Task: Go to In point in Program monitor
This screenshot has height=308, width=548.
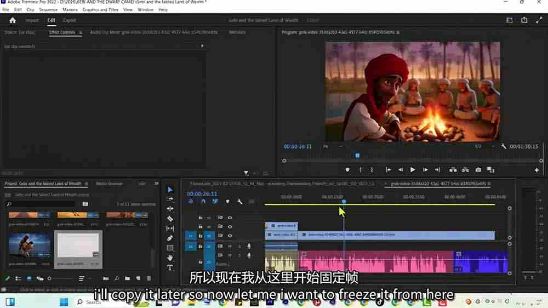Action: click(x=388, y=170)
